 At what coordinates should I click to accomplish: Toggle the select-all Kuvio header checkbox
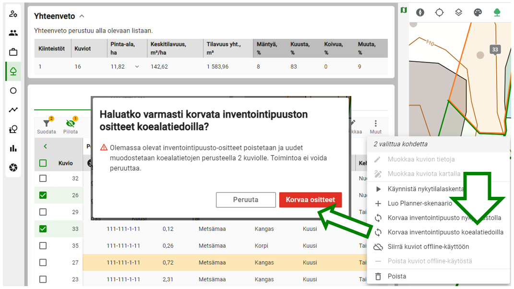(x=43, y=163)
